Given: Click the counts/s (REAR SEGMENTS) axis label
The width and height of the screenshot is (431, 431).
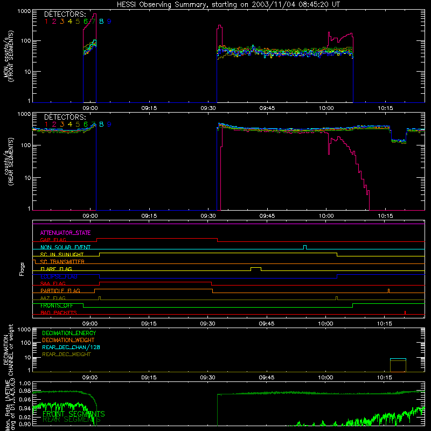Looking at the screenshot, I should tap(8, 162).
